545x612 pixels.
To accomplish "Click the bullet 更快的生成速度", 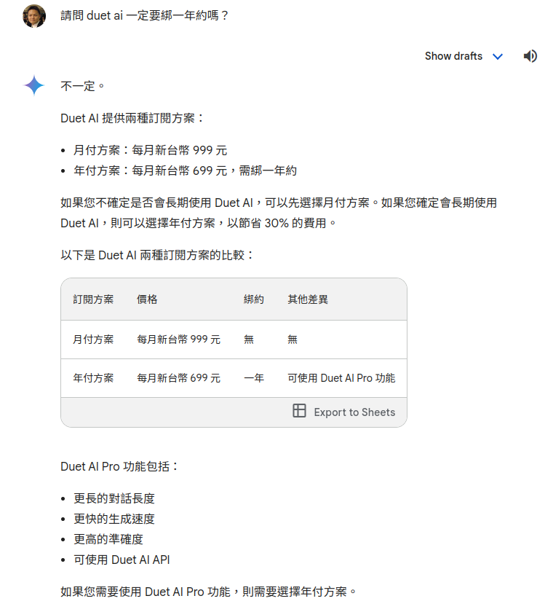I will pos(114,519).
